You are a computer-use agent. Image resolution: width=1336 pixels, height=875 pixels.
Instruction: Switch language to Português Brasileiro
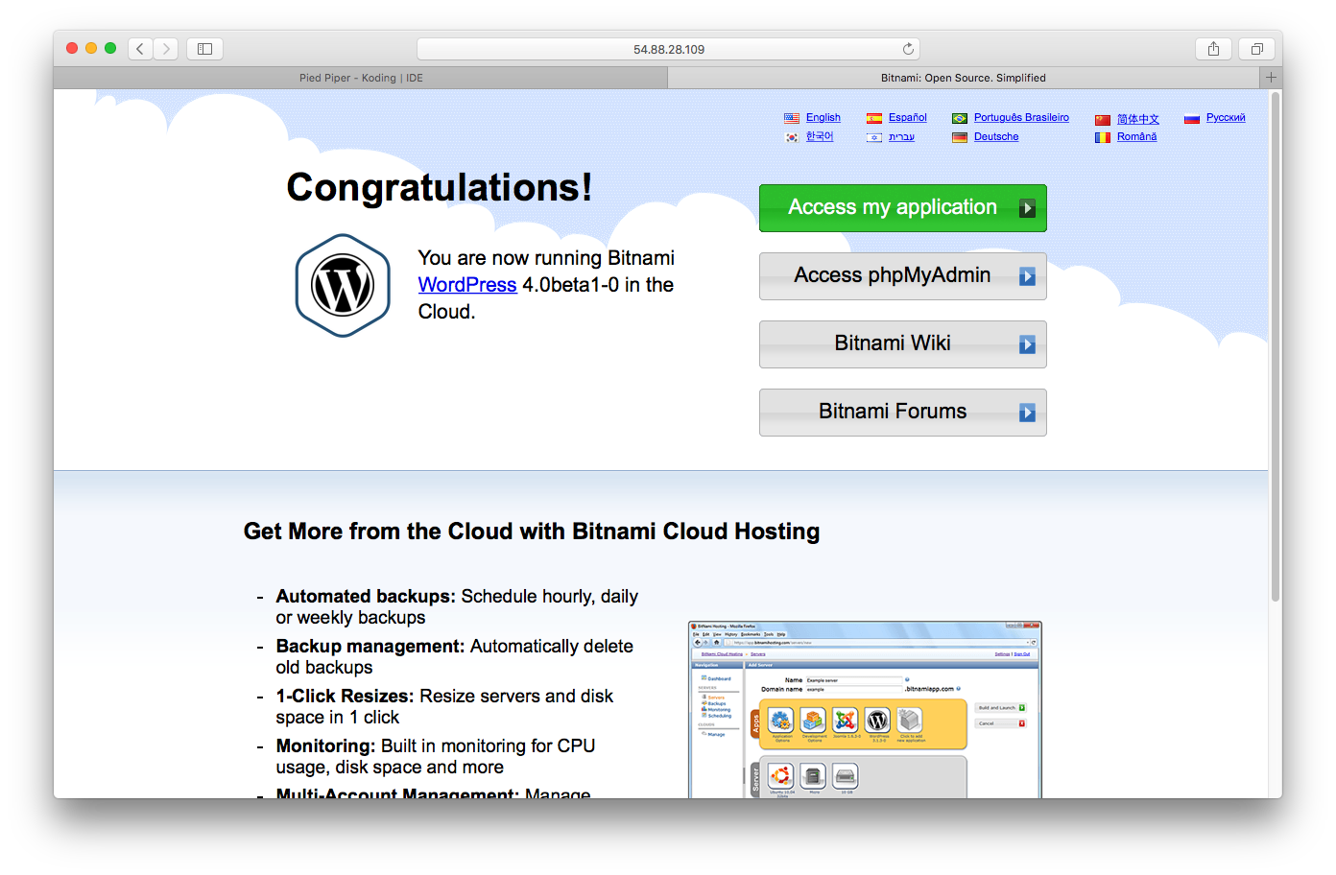(1021, 118)
